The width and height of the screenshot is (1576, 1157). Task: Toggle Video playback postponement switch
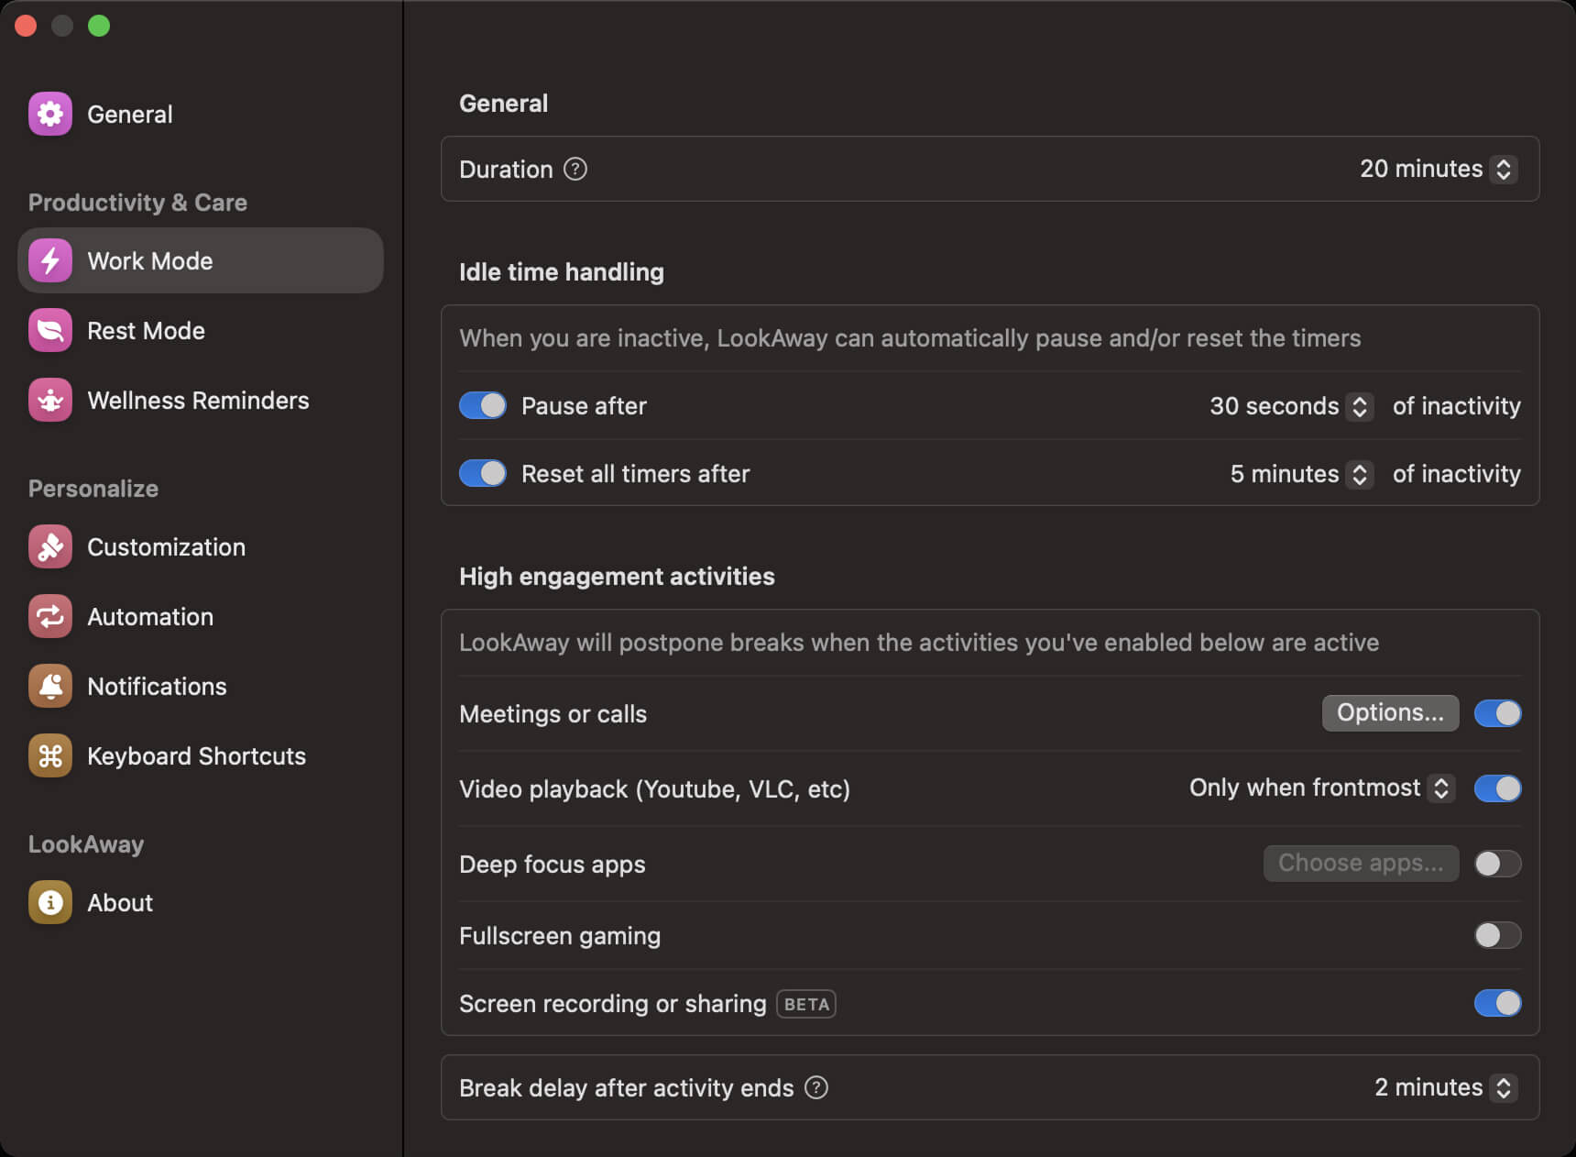coord(1497,788)
